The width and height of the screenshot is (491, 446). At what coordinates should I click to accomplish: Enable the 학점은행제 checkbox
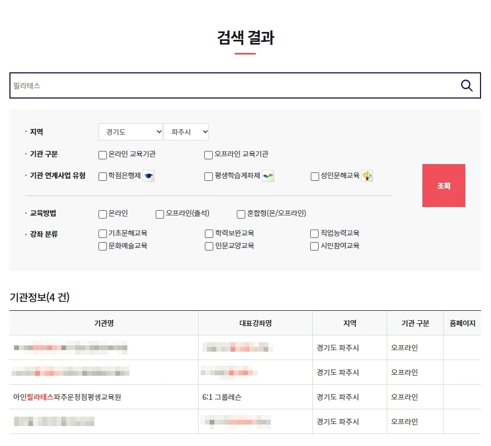103,177
